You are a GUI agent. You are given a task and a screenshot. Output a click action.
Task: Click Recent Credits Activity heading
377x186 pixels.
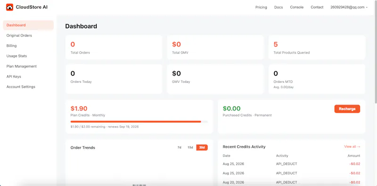(244, 146)
